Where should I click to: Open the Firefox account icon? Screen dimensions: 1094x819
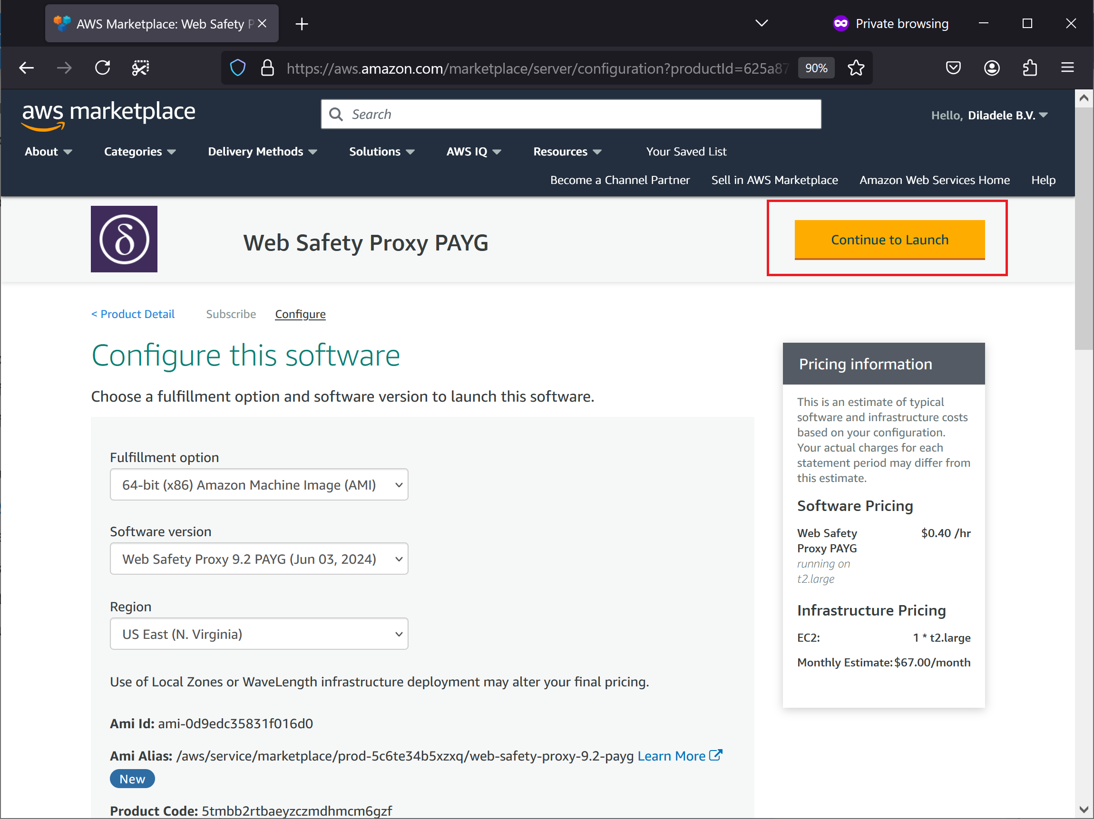pyautogui.click(x=991, y=67)
